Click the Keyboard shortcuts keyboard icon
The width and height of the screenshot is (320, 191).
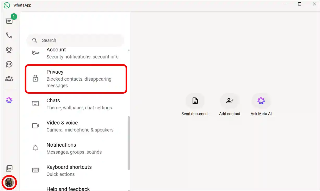point(35,170)
